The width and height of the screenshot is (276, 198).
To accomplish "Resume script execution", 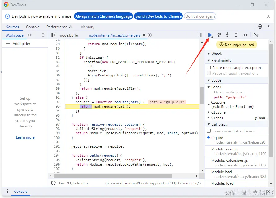I will click(210, 35).
